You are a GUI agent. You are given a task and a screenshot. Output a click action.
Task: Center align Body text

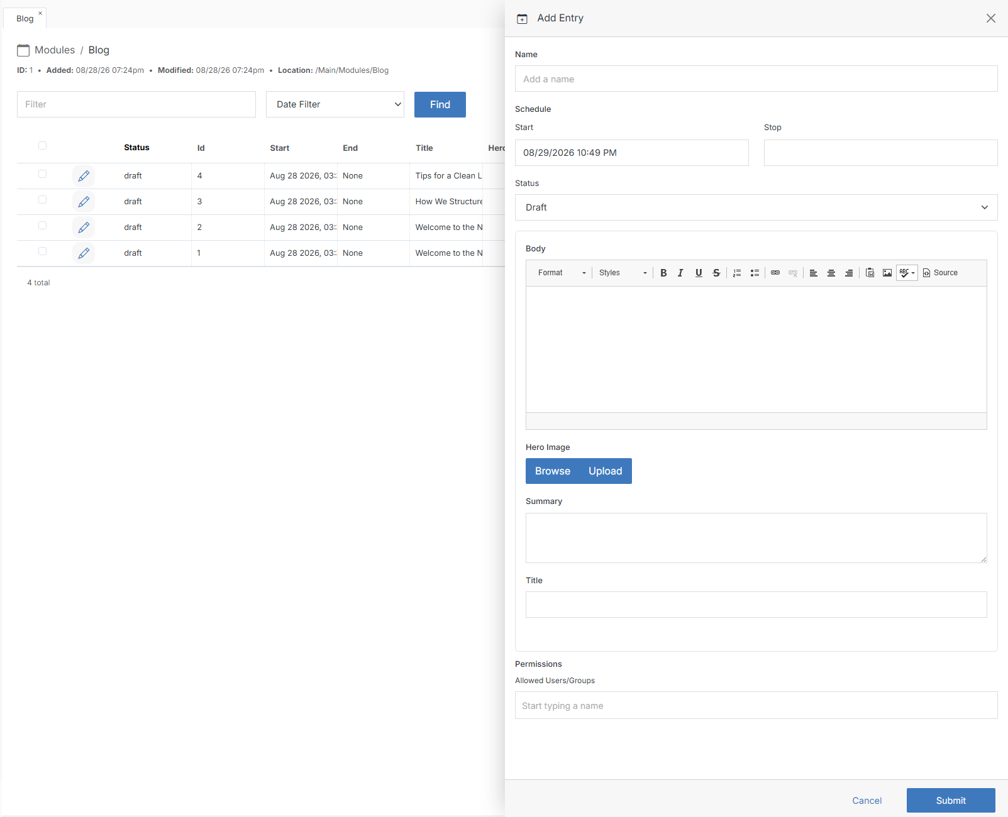point(831,273)
